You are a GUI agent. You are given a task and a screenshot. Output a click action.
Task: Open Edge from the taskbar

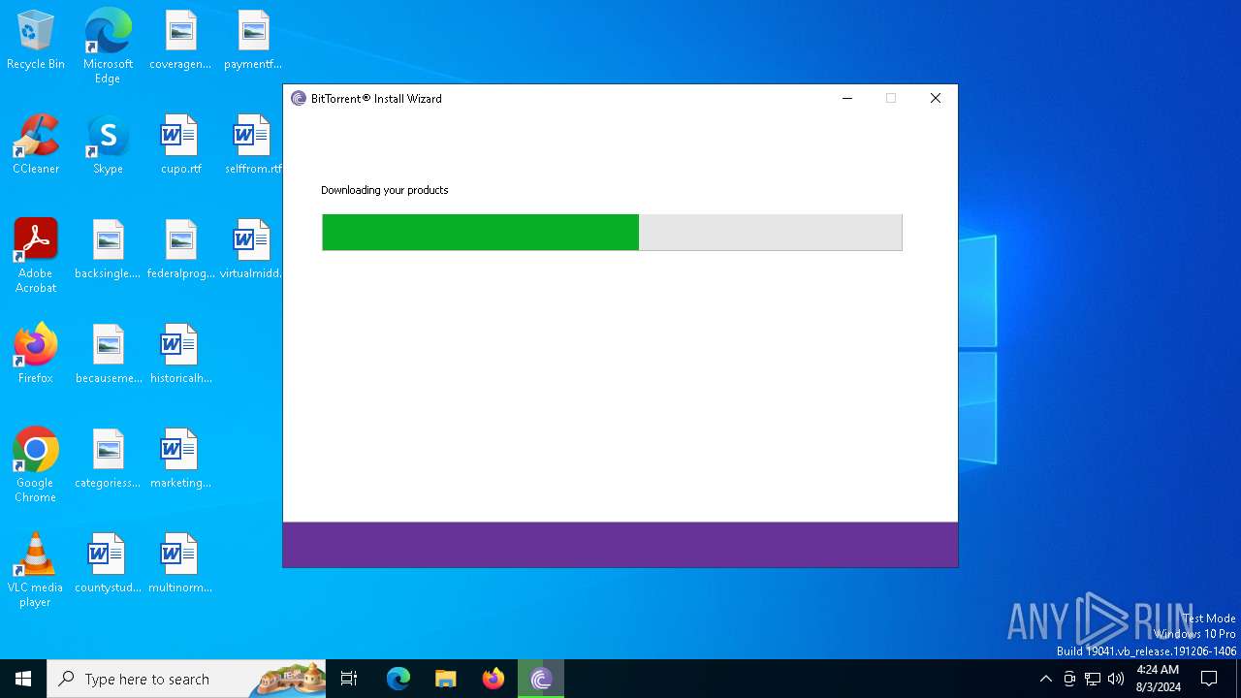[x=398, y=679]
